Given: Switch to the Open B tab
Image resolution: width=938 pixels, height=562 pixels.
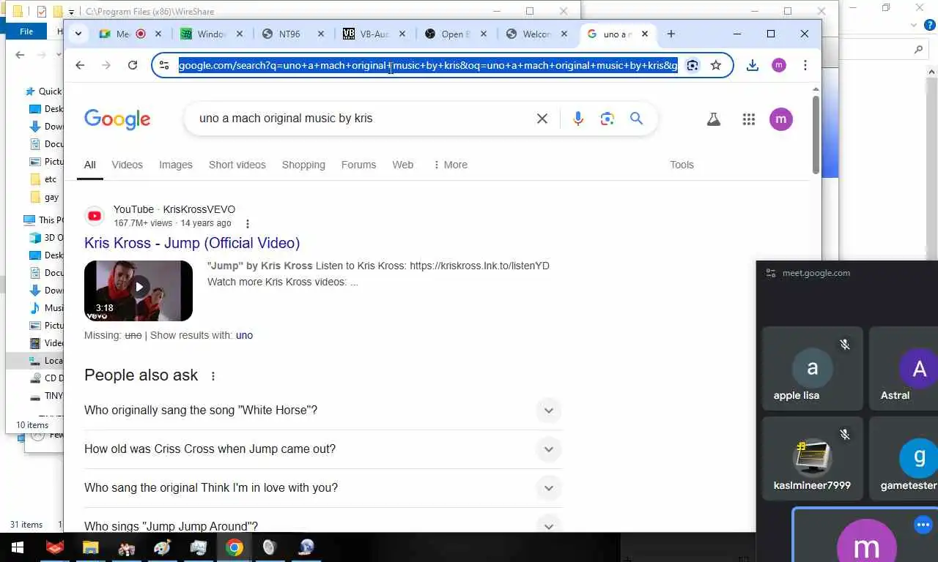Looking at the screenshot, I should pos(456,34).
